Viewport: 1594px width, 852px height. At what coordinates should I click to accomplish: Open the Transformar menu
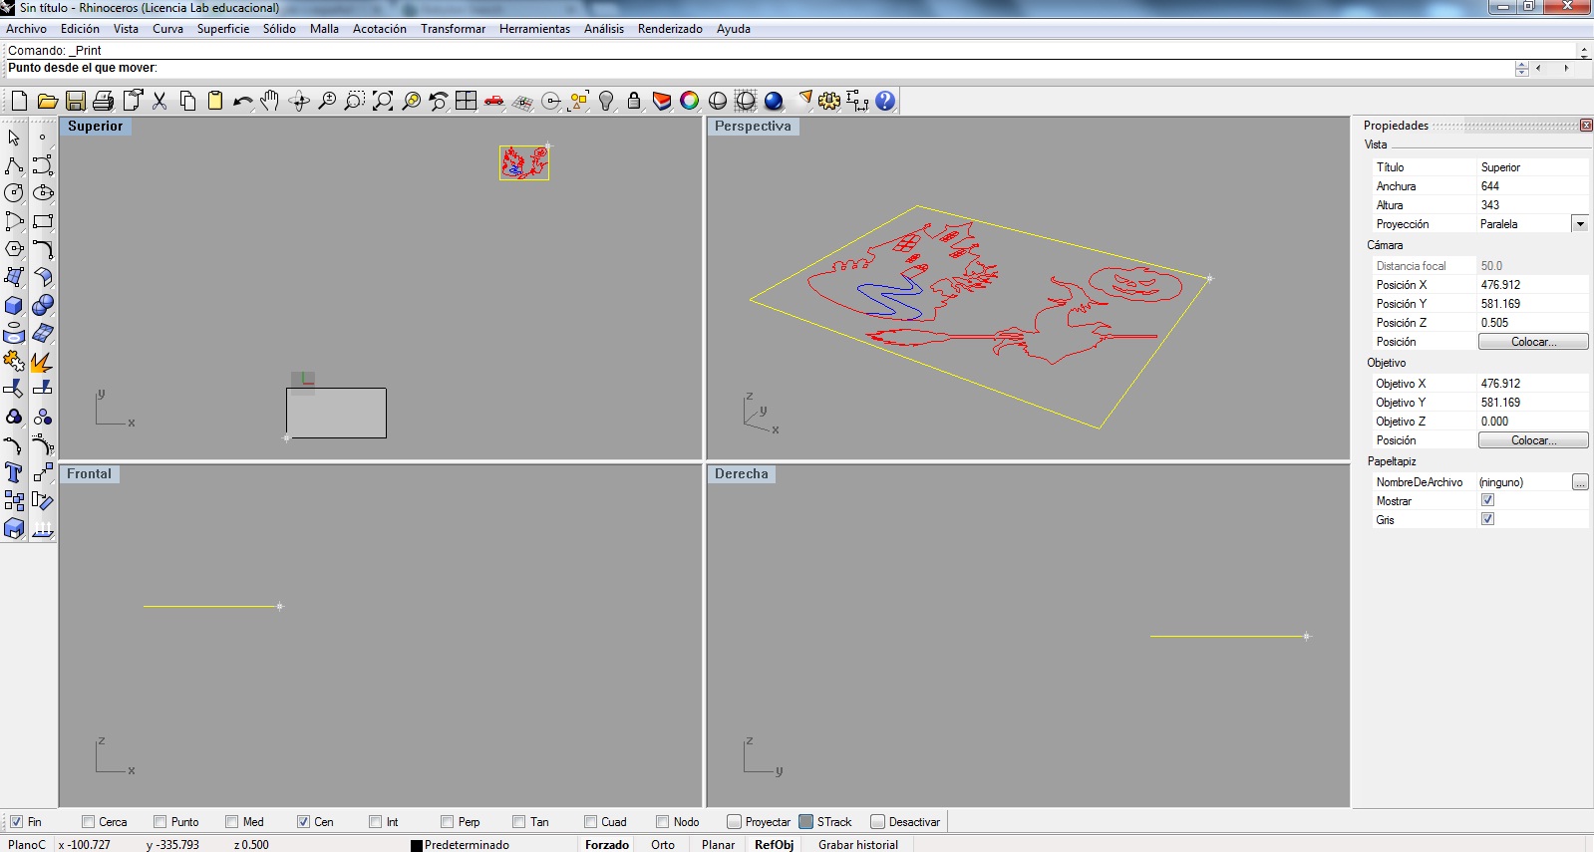[453, 29]
